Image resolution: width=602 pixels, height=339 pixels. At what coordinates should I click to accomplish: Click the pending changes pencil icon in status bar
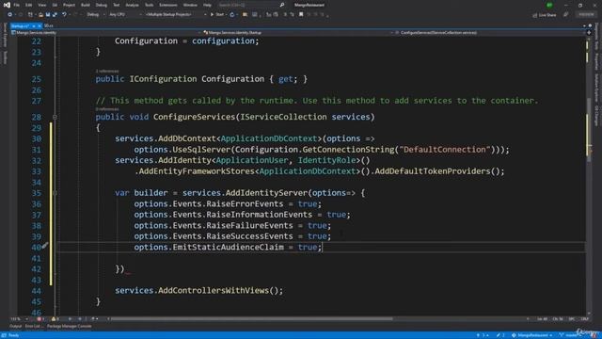pyautogui.click(x=499, y=335)
